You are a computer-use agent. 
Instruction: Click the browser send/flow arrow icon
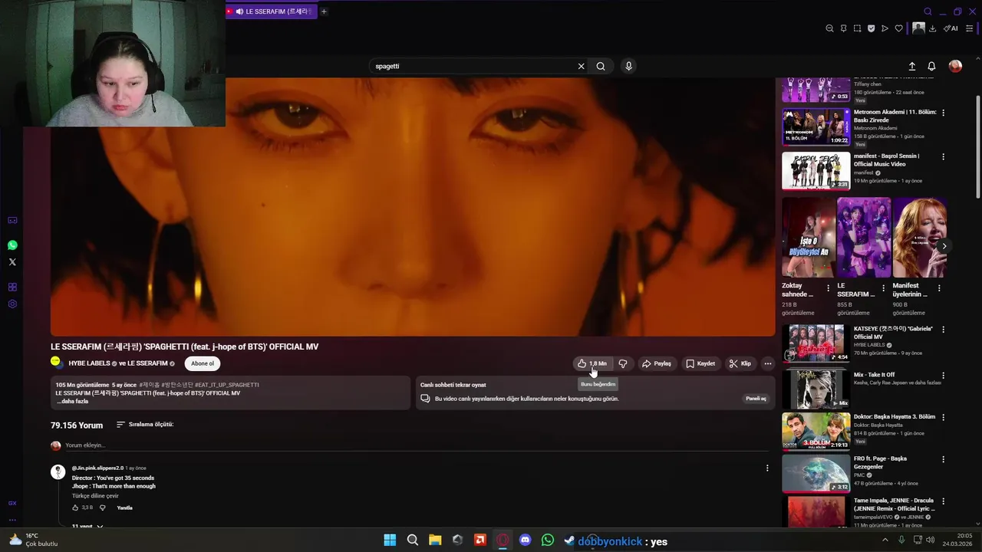[885, 28]
